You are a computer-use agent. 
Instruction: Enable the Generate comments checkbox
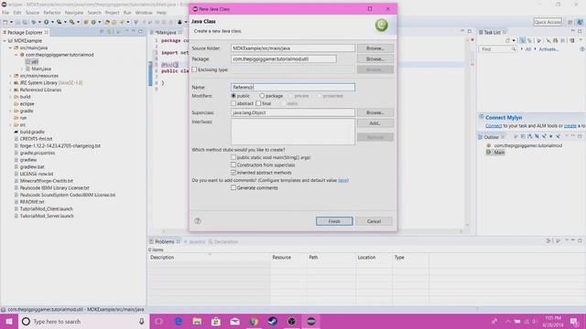click(233, 187)
